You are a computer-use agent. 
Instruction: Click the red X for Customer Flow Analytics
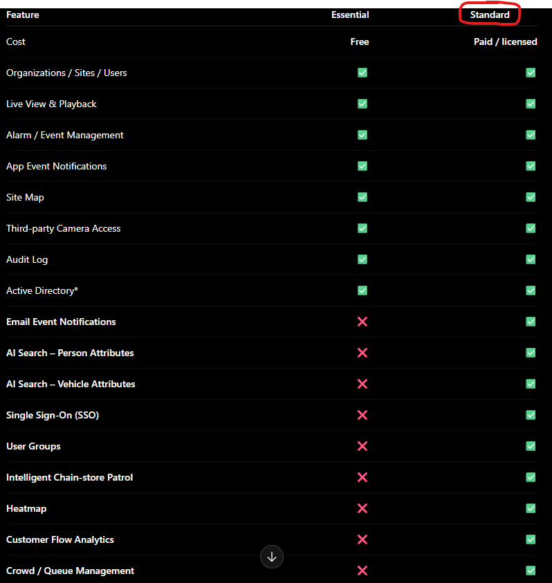click(362, 539)
